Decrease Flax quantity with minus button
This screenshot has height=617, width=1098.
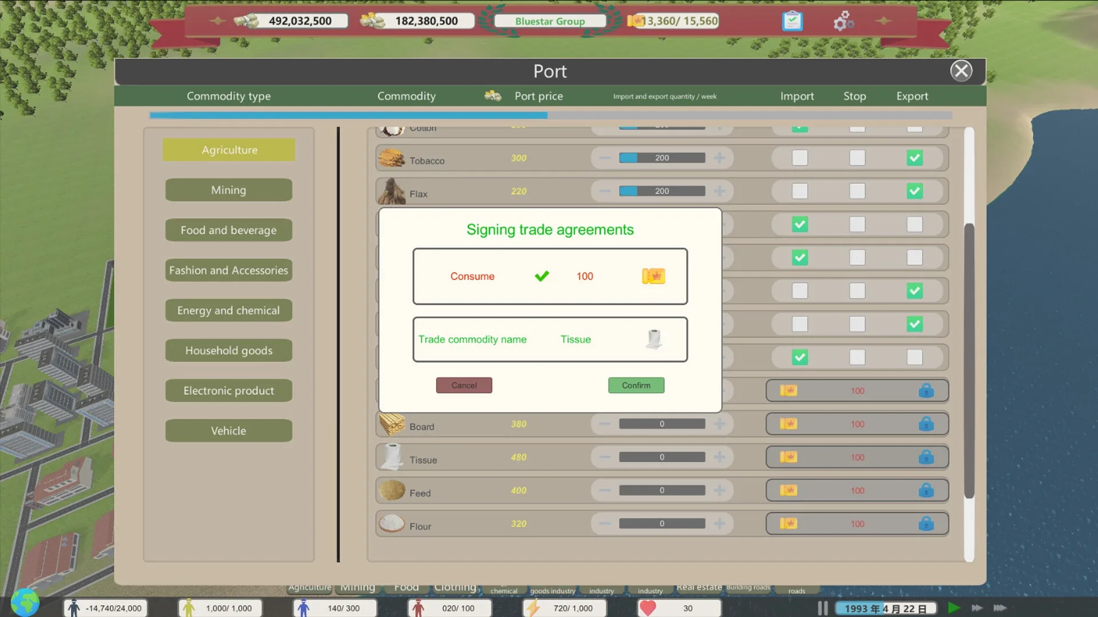point(605,191)
